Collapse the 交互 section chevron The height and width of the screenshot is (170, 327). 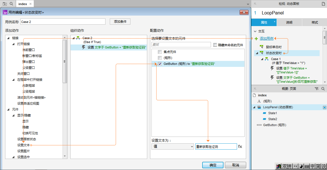tap(255, 31)
